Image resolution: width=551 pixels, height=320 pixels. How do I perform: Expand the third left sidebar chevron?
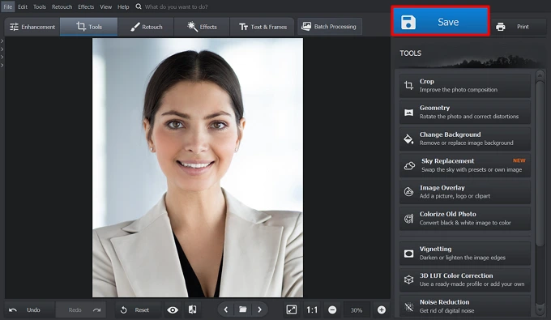point(2,58)
